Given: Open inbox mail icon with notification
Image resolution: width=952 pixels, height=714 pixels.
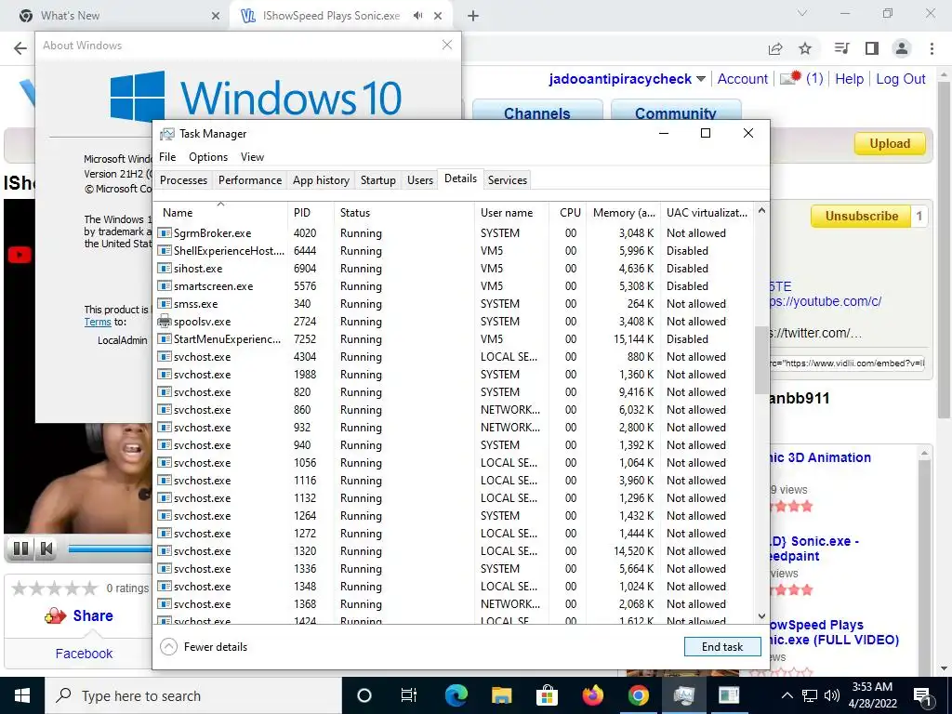Looking at the screenshot, I should click(x=790, y=78).
